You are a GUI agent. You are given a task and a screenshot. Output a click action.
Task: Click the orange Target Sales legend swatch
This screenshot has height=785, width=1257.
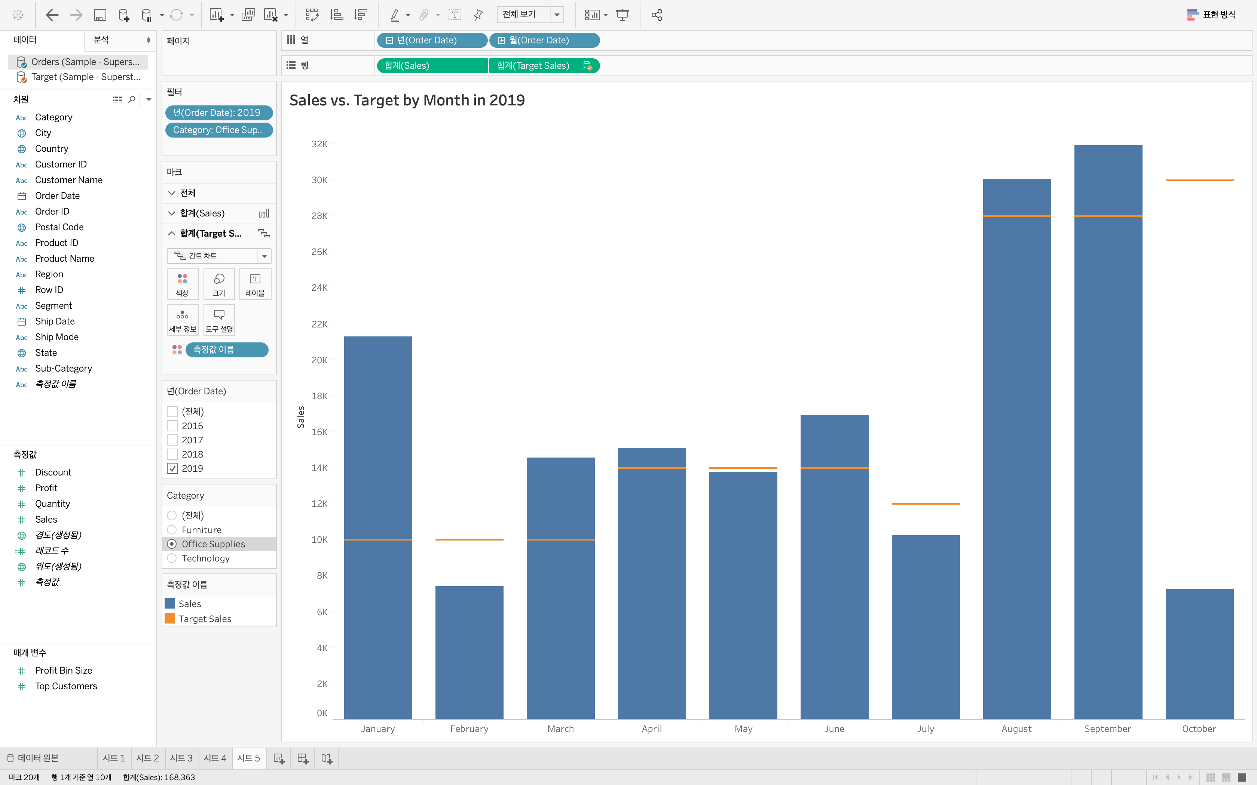point(170,618)
